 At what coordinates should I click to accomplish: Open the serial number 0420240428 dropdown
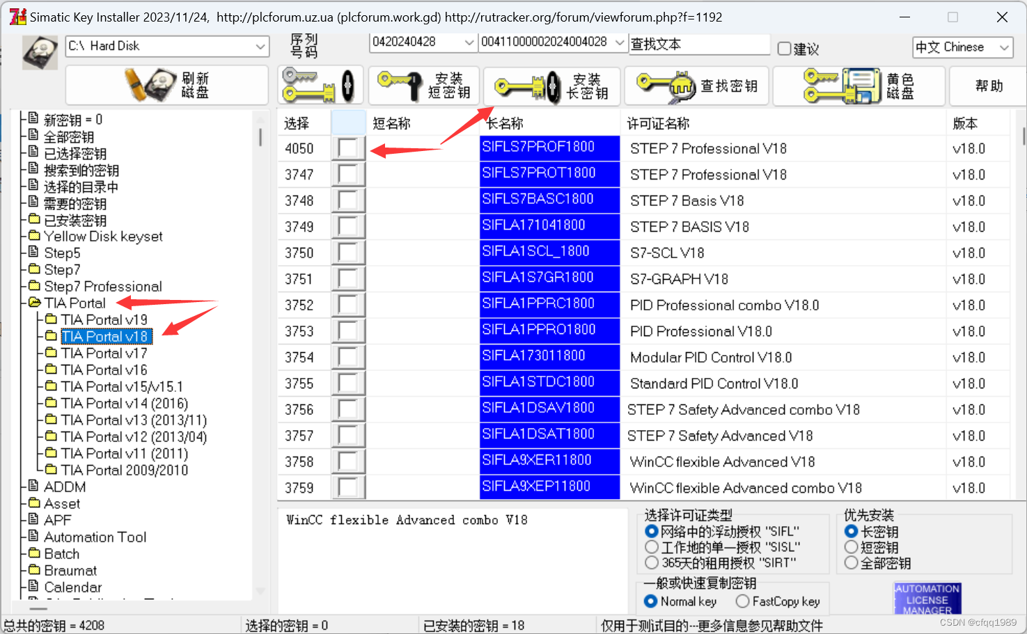click(x=469, y=42)
